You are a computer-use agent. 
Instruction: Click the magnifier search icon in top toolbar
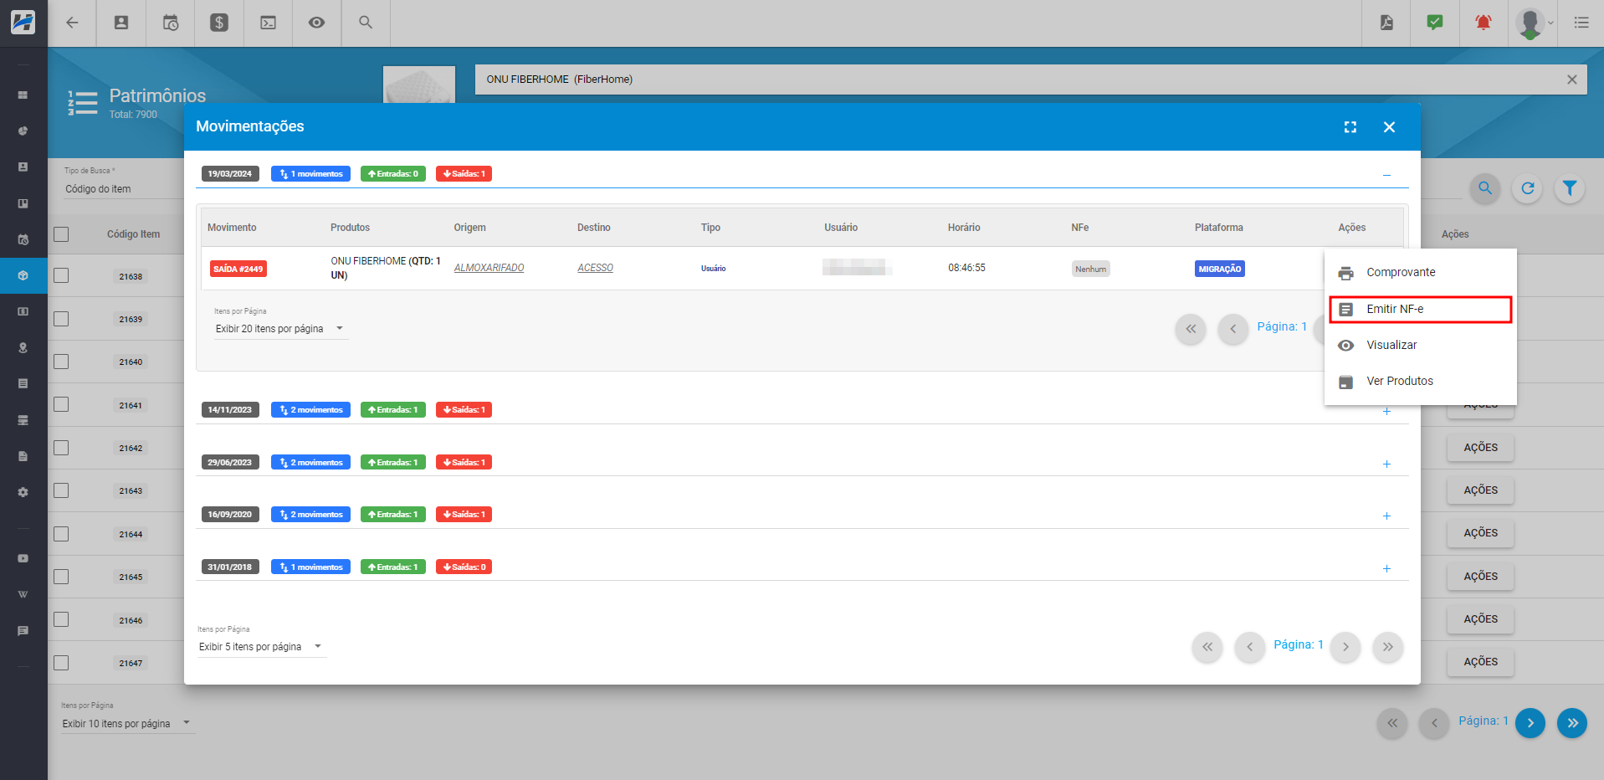[x=366, y=23]
